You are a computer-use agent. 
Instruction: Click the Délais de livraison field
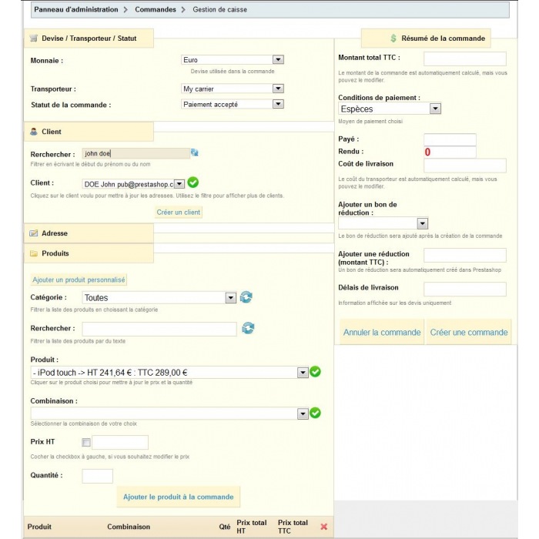465,289
